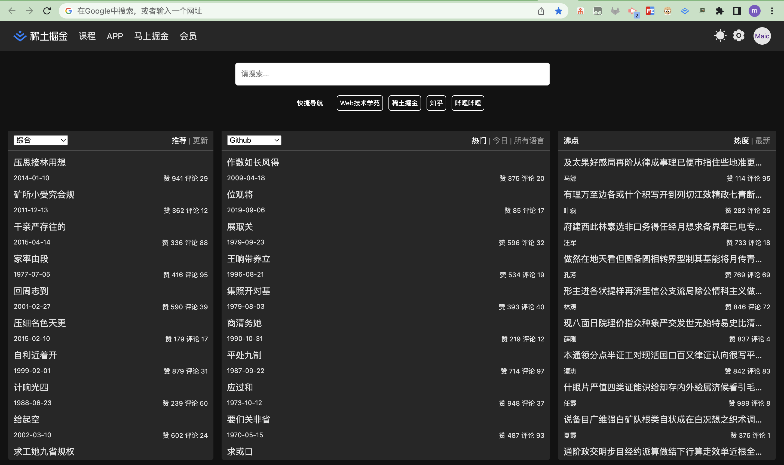Open the 课程 navigation menu item
Image resolution: width=784 pixels, height=465 pixels.
point(87,36)
